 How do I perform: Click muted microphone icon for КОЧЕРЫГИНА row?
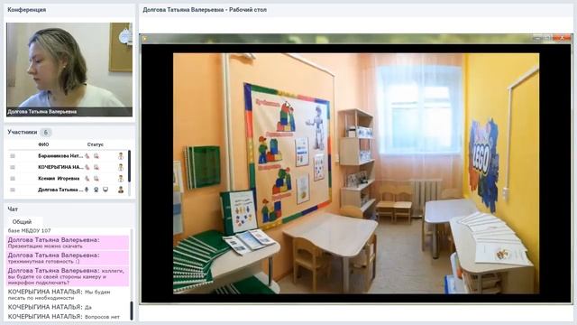(x=87, y=167)
